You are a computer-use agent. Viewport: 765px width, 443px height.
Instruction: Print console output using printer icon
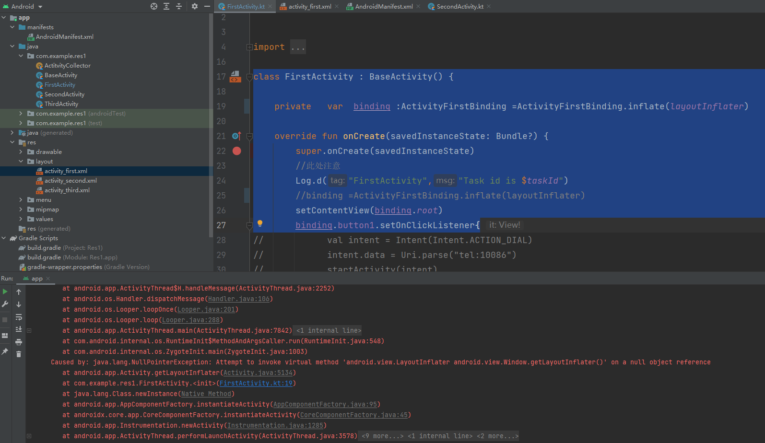19,342
